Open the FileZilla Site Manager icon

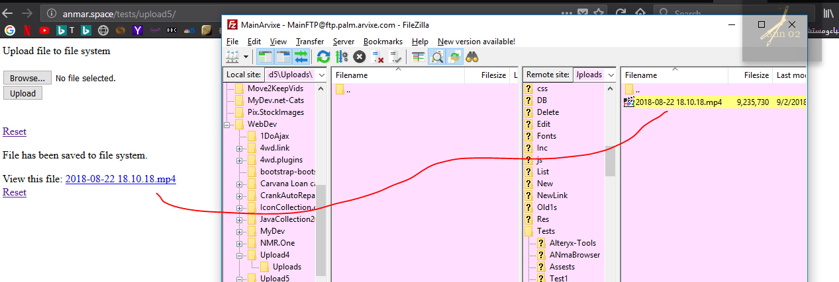[232, 57]
